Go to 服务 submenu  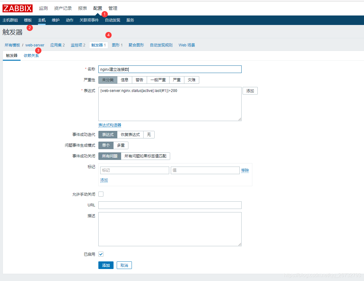[x=130, y=20]
